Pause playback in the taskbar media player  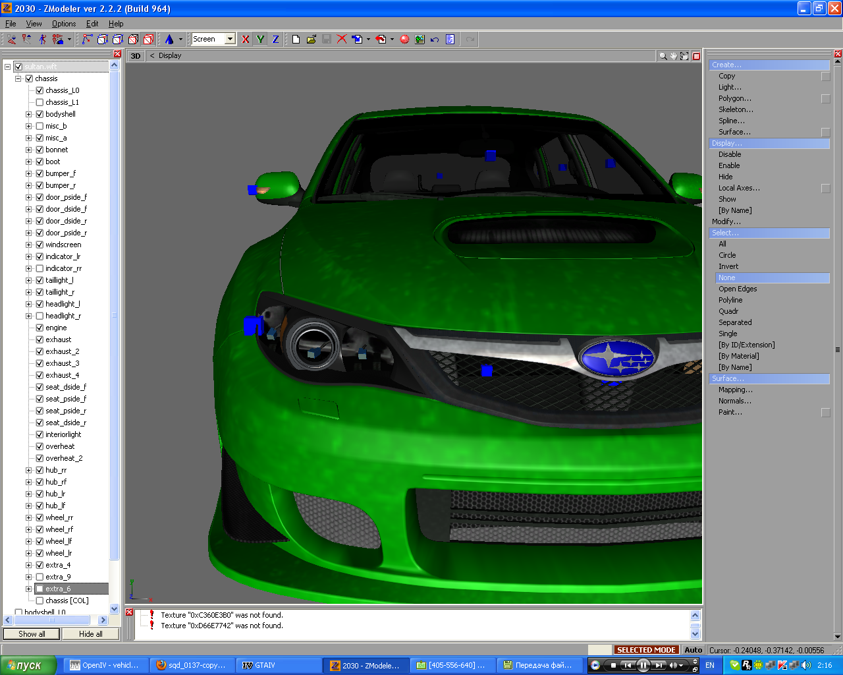click(643, 665)
